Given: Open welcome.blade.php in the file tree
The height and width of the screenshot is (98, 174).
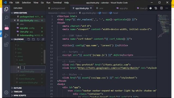Looking at the screenshot, I should click(28, 82).
